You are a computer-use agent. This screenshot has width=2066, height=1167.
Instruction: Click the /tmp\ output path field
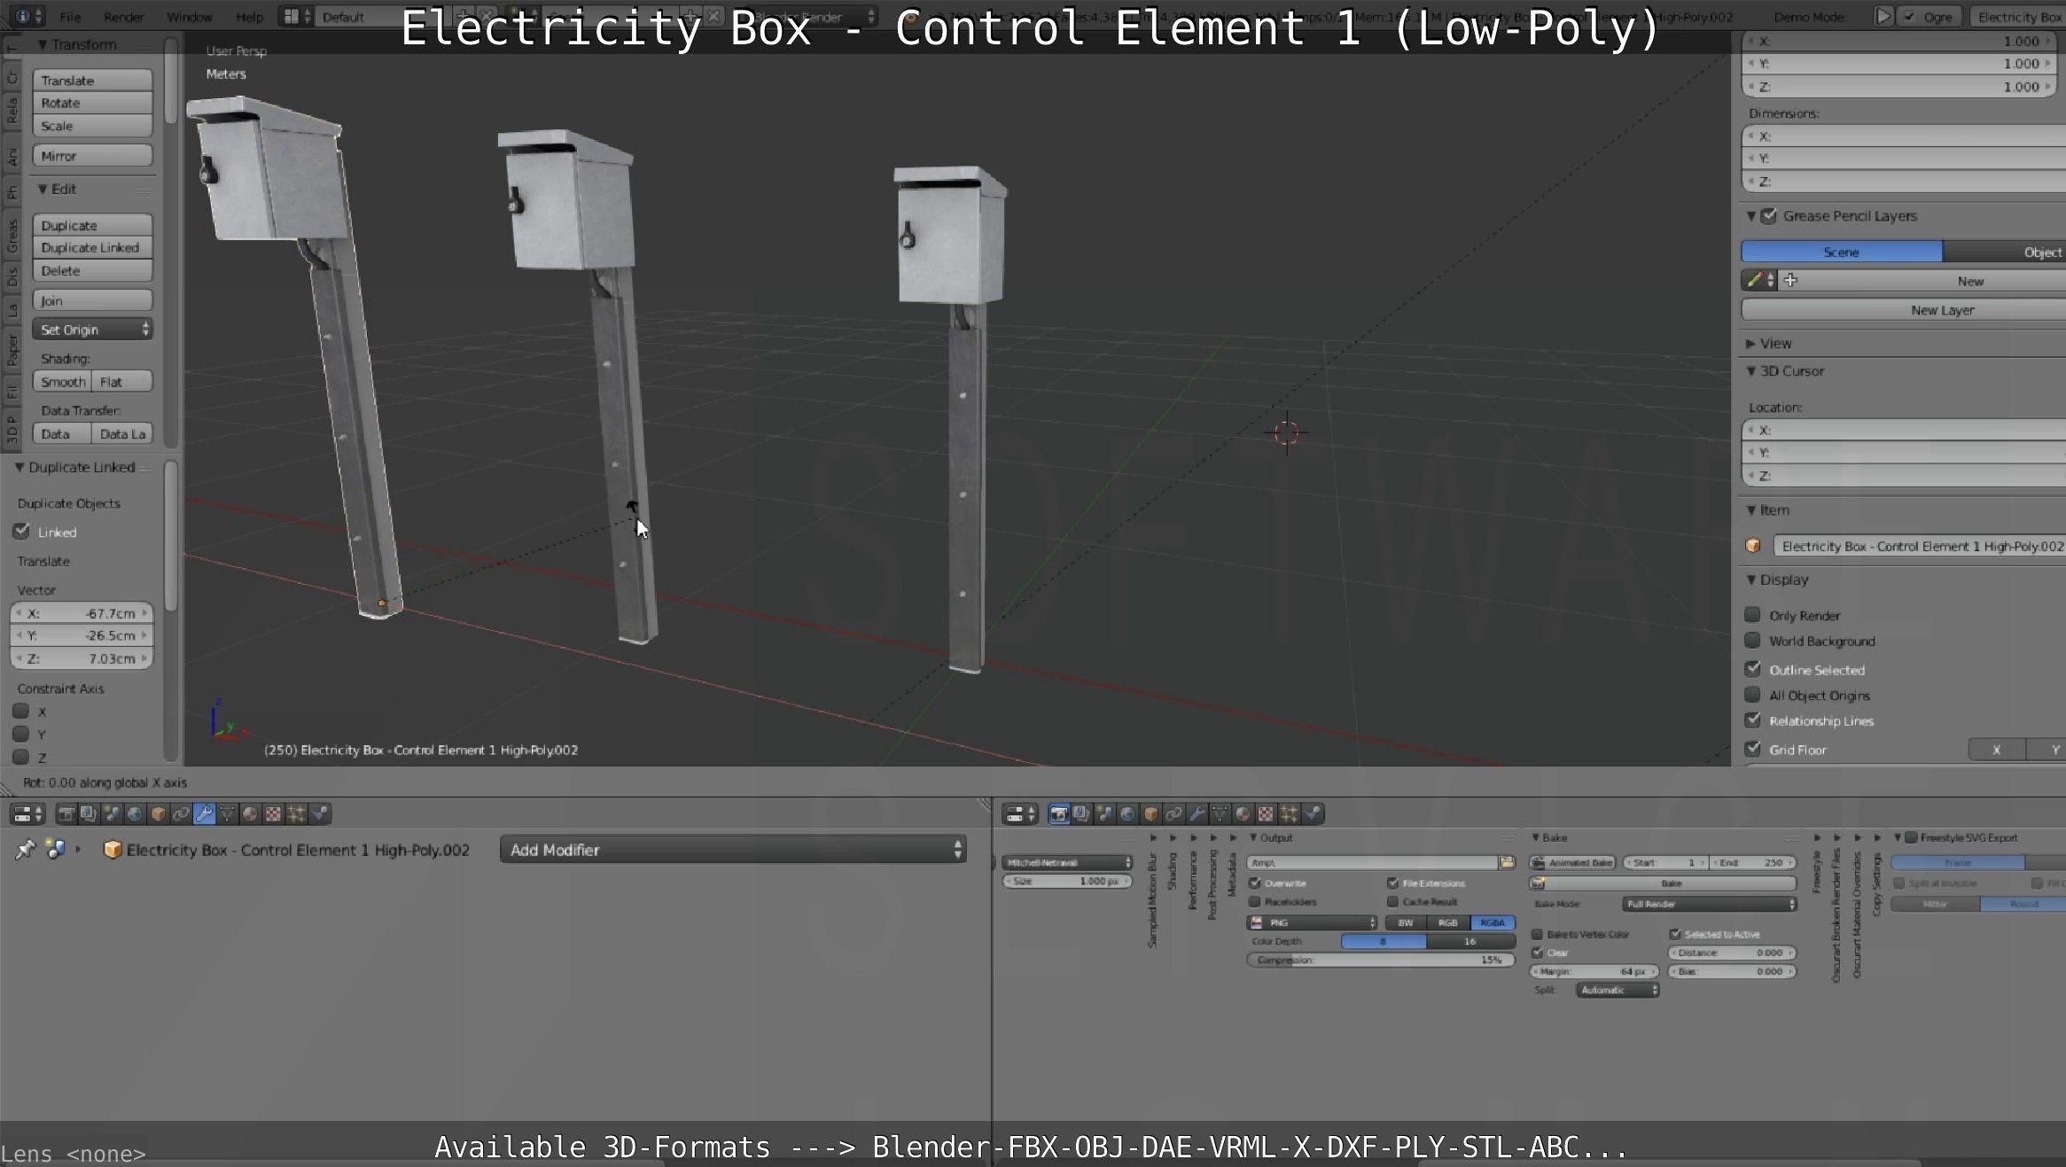click(1372, 862)
